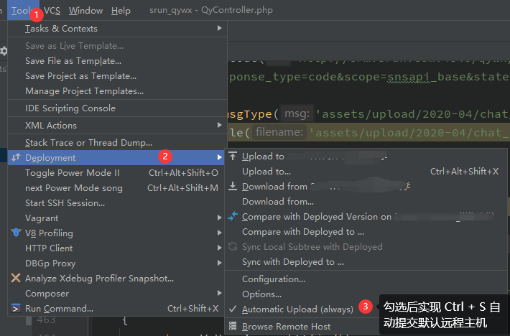Click Compare with Deployed Version icon

click(233, 216)
